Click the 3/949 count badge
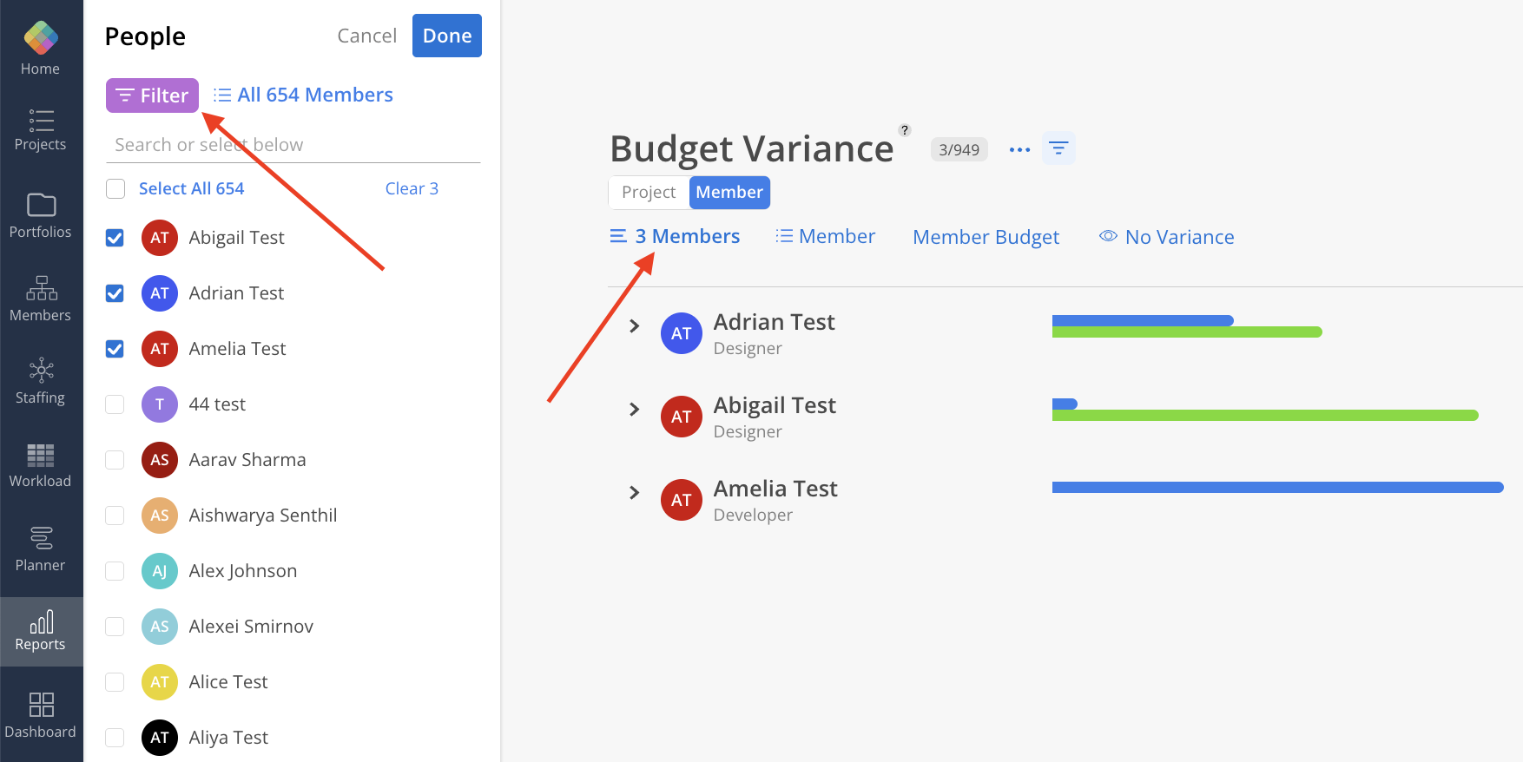The image size is (1523, 762). 959,149
